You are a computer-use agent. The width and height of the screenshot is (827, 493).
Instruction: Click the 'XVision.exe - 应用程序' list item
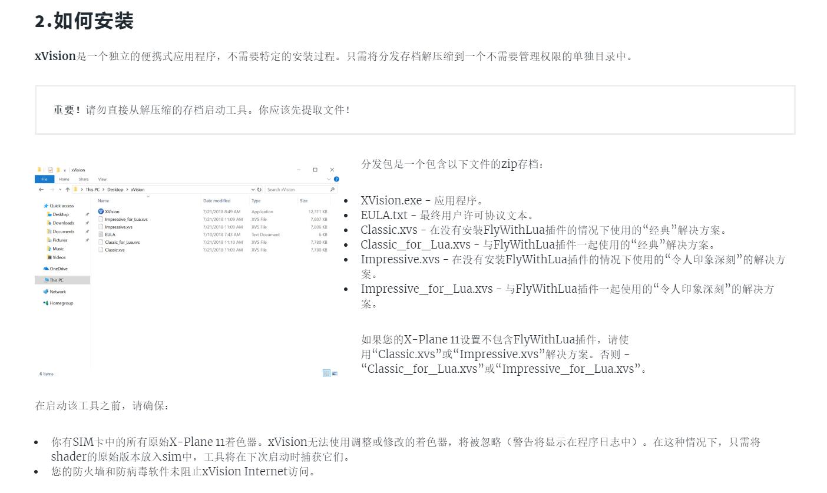click(x=422, y=200)
